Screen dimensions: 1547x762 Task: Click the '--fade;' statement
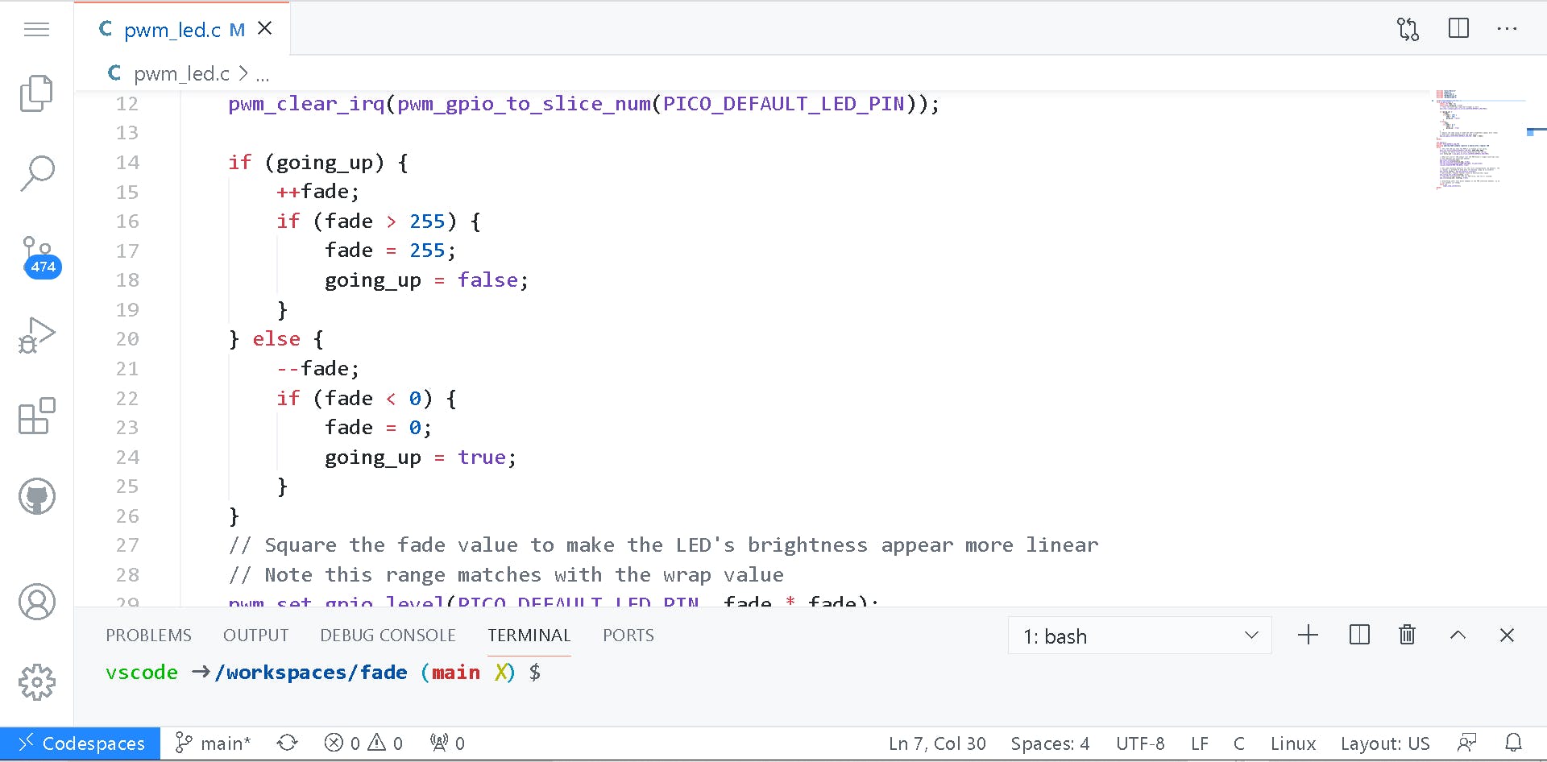pyautogui.click(x=317, y=369)
